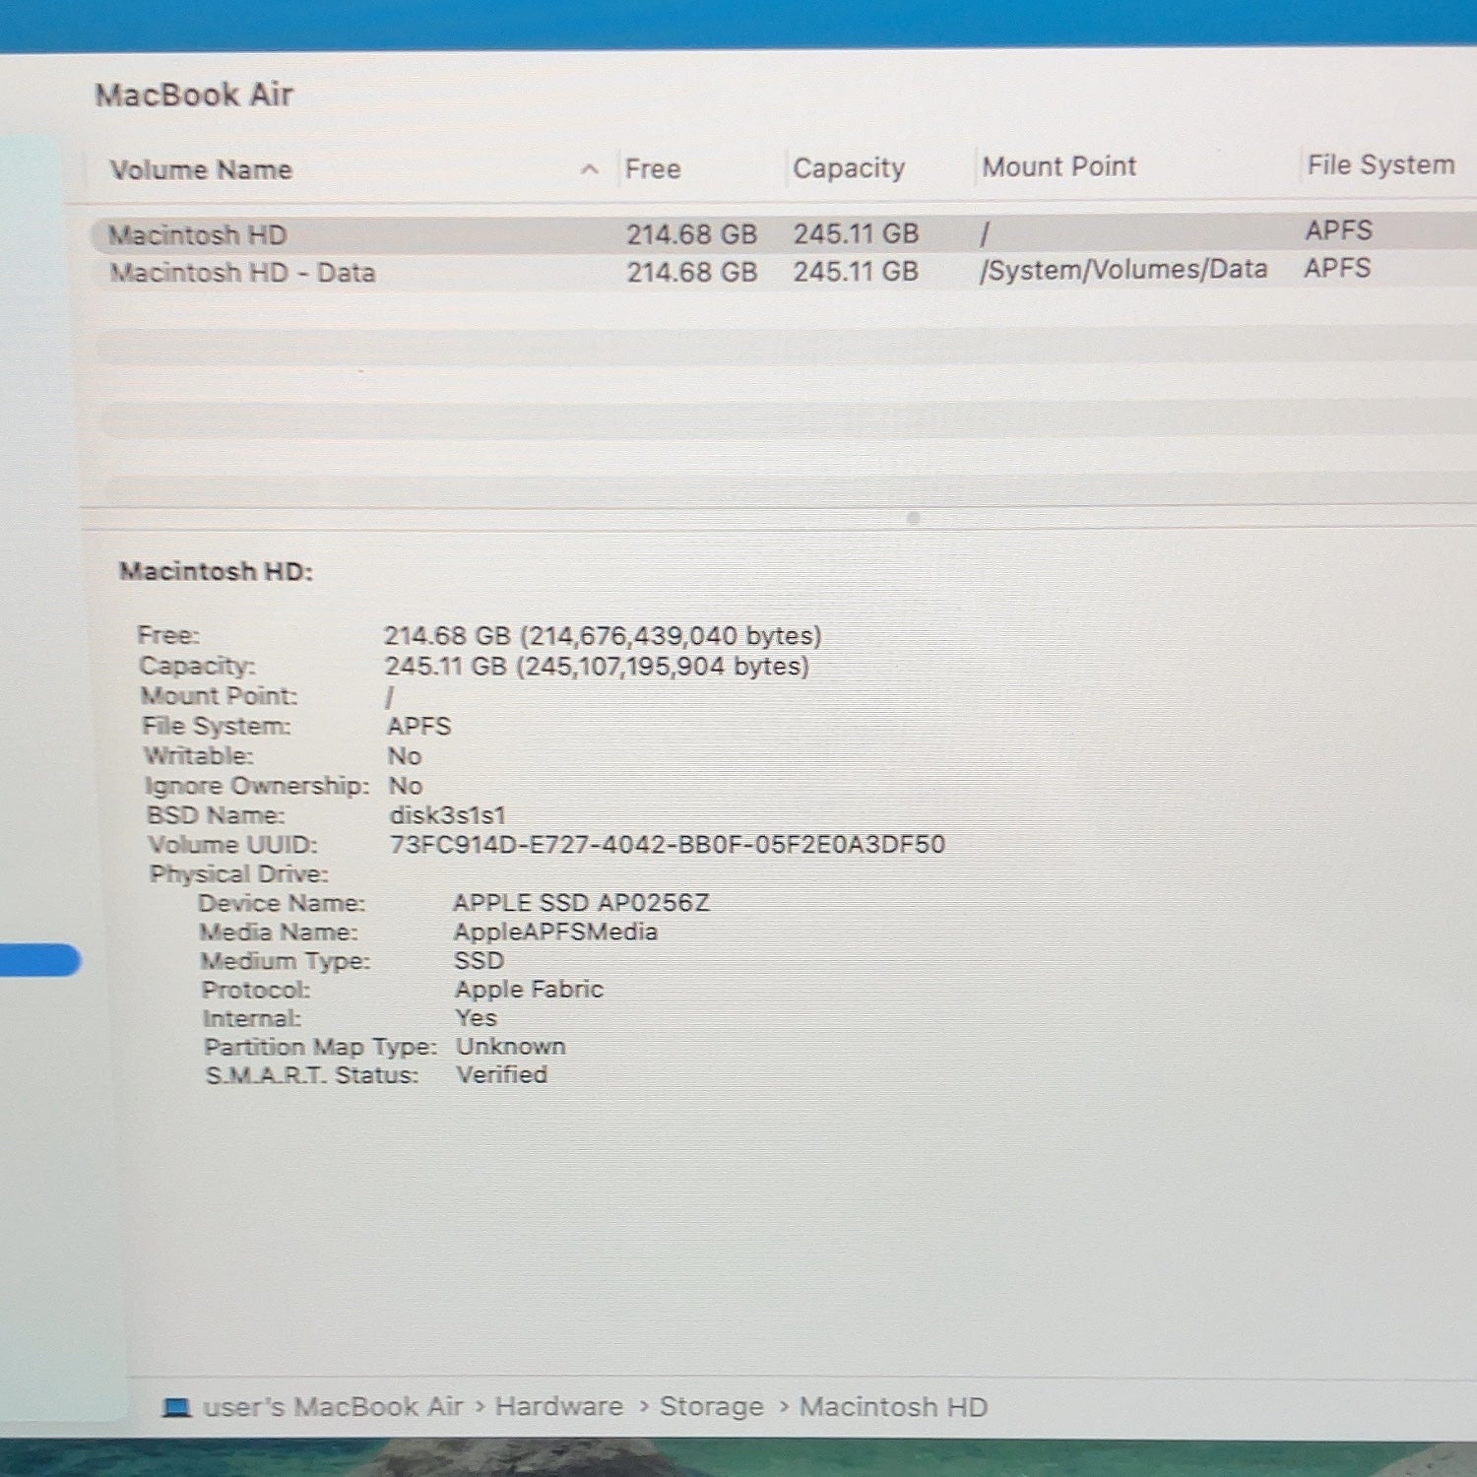This screenshot has width=1477, height=1477.
Task: Select the Macintosh HD volume row
Action: point(783,234)
